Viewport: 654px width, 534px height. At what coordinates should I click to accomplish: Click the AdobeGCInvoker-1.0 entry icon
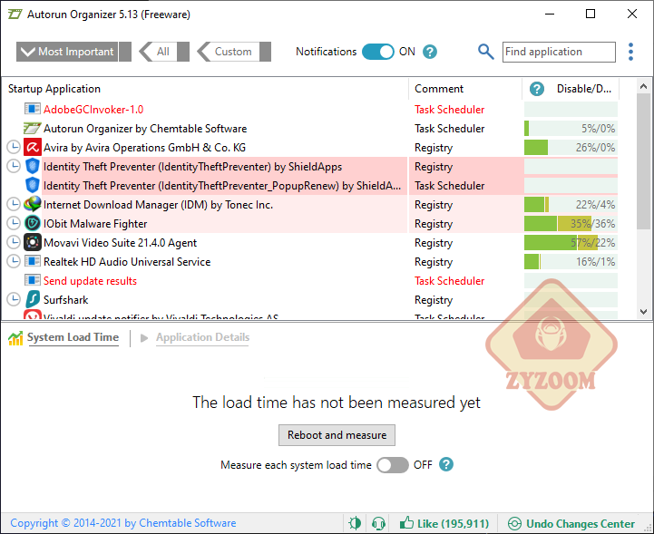point(32,109)
